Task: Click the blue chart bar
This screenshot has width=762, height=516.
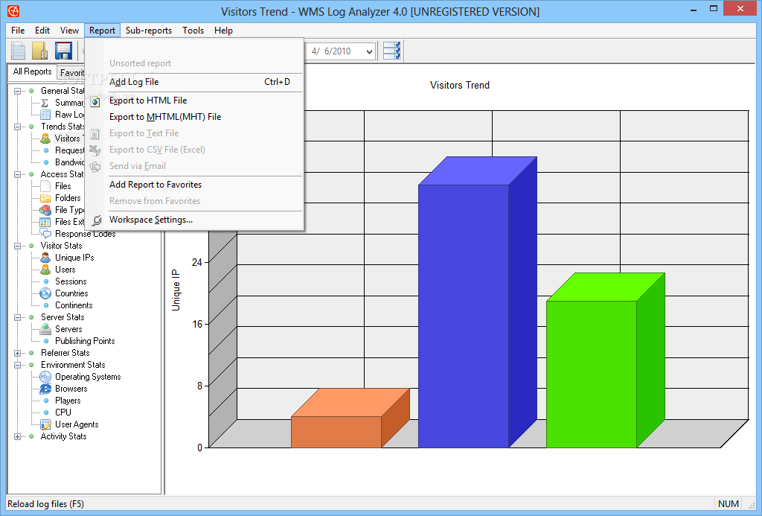Action: (x=463, y=316)
